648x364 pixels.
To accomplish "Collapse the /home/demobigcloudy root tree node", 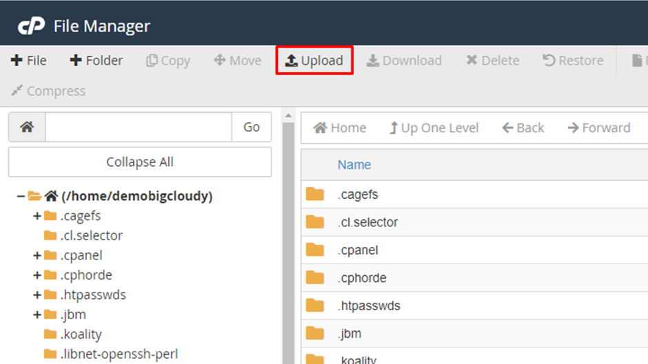I will 20,196.
